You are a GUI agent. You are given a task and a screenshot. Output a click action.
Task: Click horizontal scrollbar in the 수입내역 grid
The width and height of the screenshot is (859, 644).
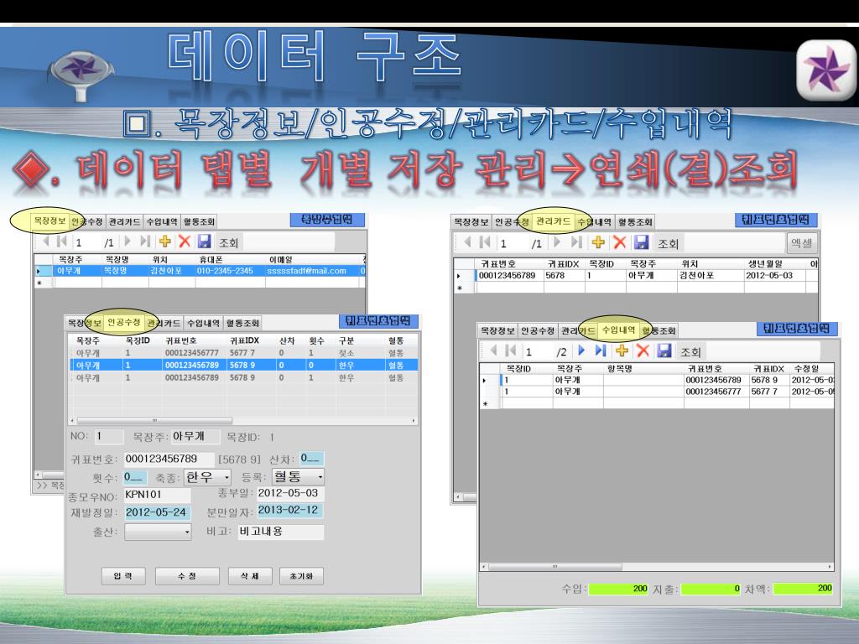point(554,567)
